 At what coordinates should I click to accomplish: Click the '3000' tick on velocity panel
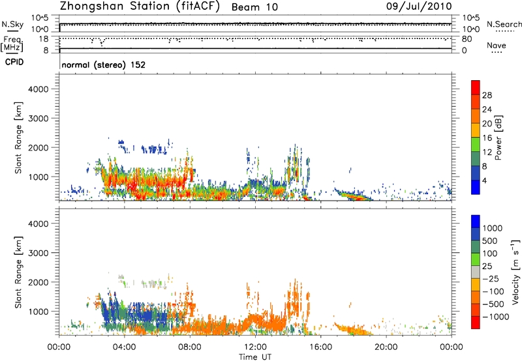point(38,253)
